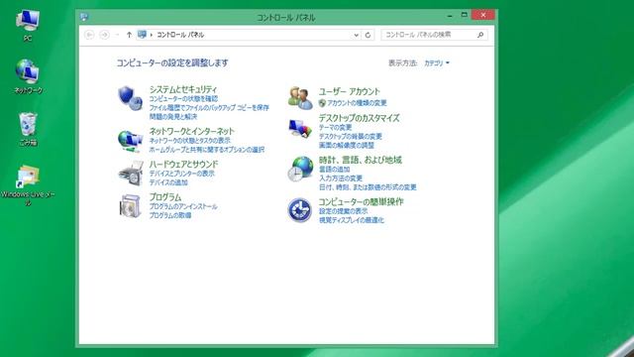Click the up one level arrow
The height and width of the screenshot is (357, 634).
coord(129,35)
